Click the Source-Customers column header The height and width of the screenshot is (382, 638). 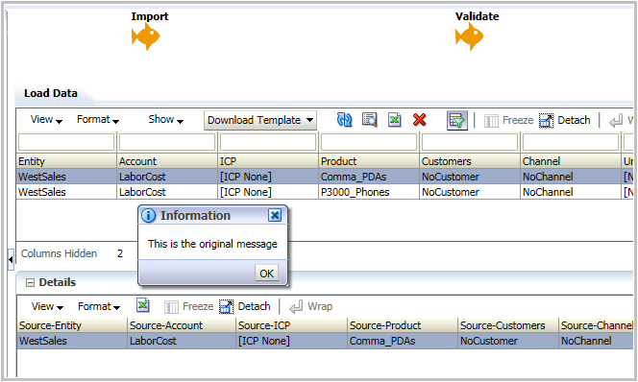click(x=507, y=325)
